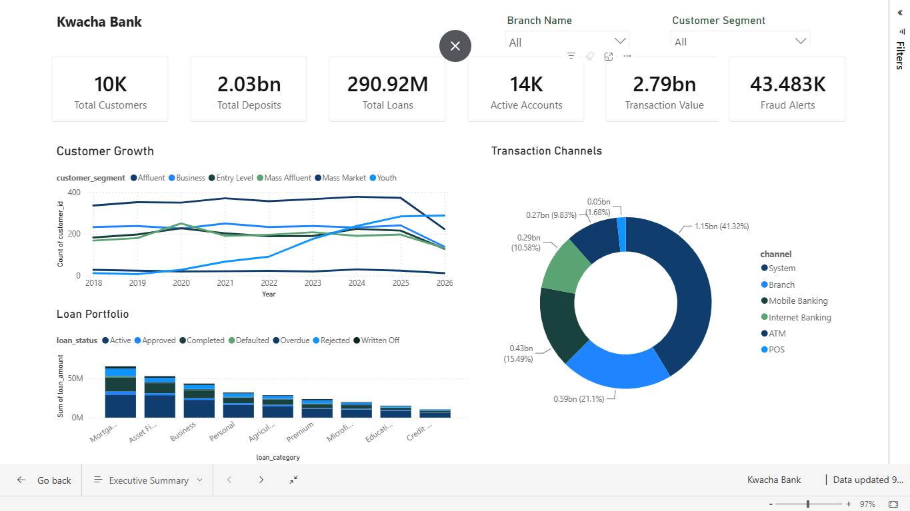Click the eraser clear selections icon
Viewport: 910px width, 511px height.
pos(589,56)
